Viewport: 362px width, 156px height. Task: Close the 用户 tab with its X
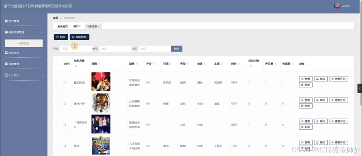pyautogui.click(x=80, y=26)
